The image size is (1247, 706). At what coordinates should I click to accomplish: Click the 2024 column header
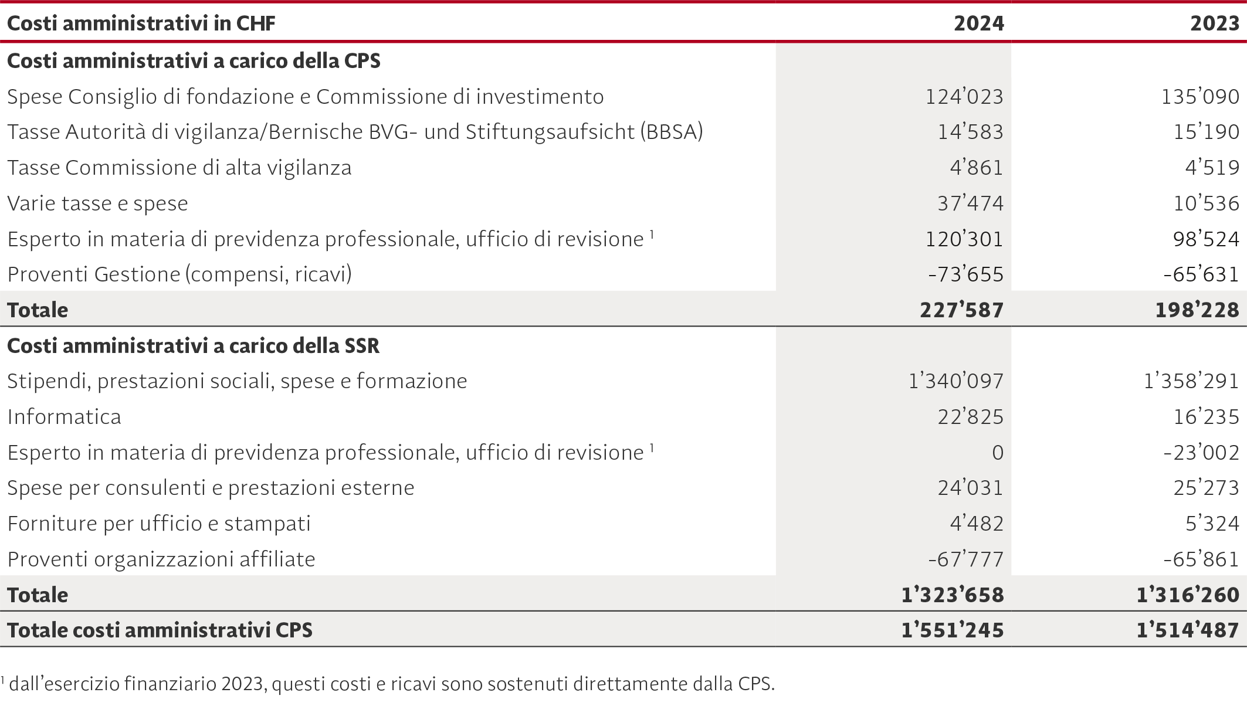pyautogui.click(x=978, y=23)
